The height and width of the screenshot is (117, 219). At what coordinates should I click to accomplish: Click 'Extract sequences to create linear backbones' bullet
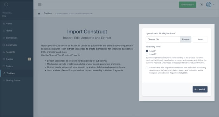(x=77, y=61)
